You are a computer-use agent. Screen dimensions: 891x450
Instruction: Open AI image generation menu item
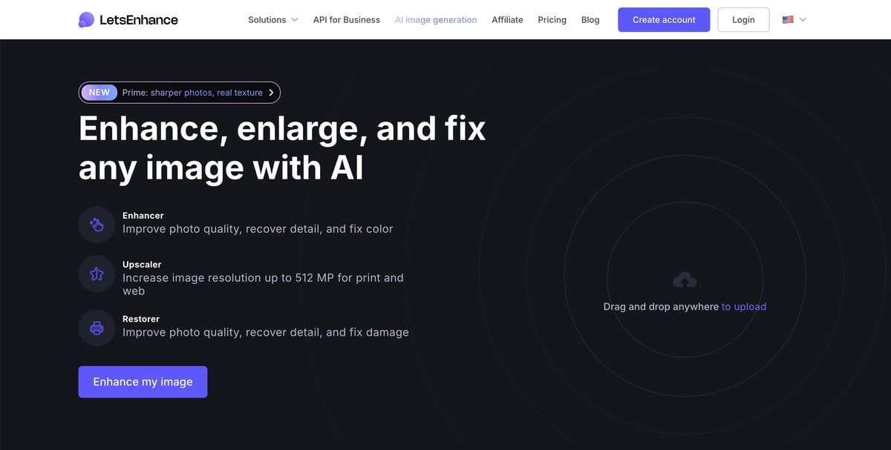coord(436,20)
